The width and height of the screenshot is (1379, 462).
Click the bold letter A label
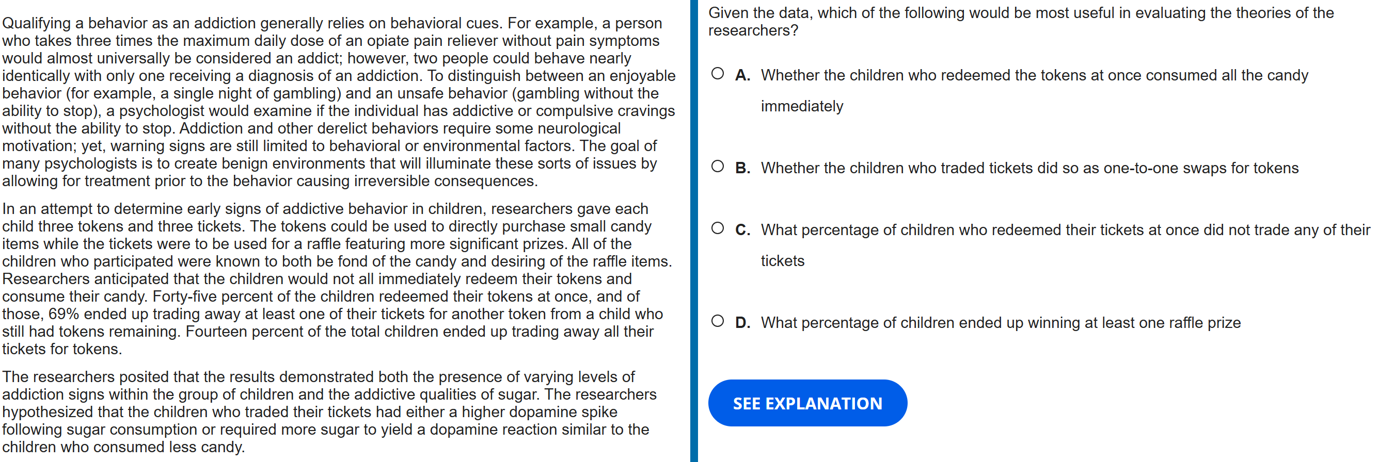tap(742, 75)
